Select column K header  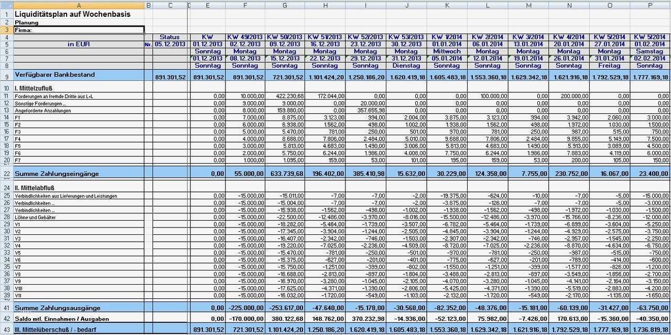tap(447, 5)
